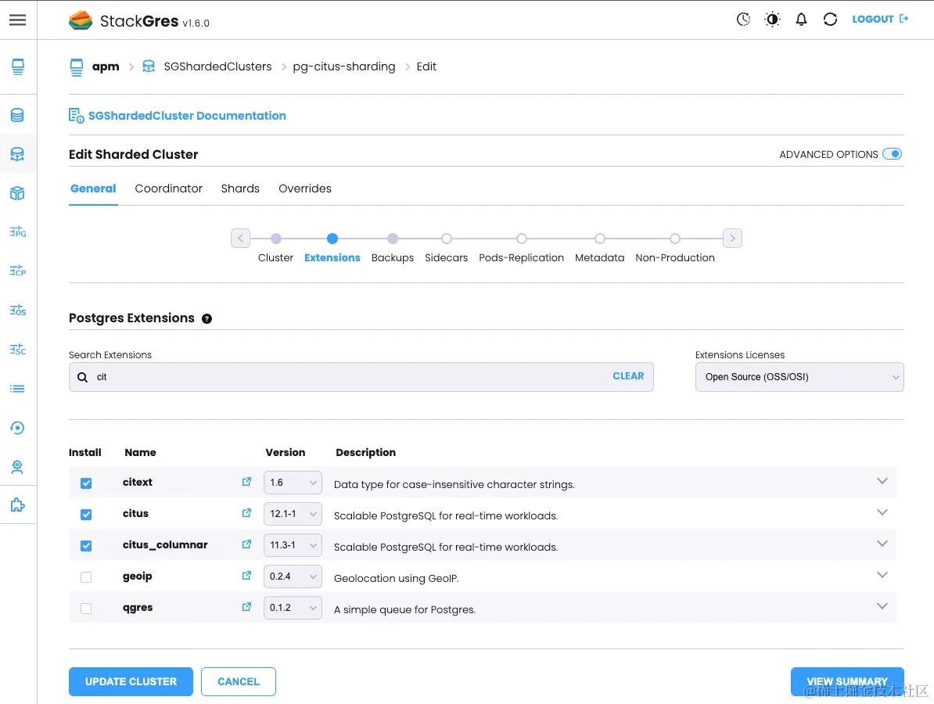Switch to the Coordinator tab

(168, 189)
